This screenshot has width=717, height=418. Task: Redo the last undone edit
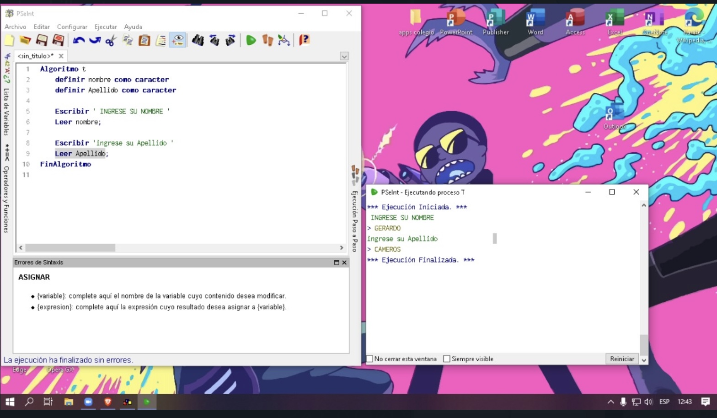[95, 40]
